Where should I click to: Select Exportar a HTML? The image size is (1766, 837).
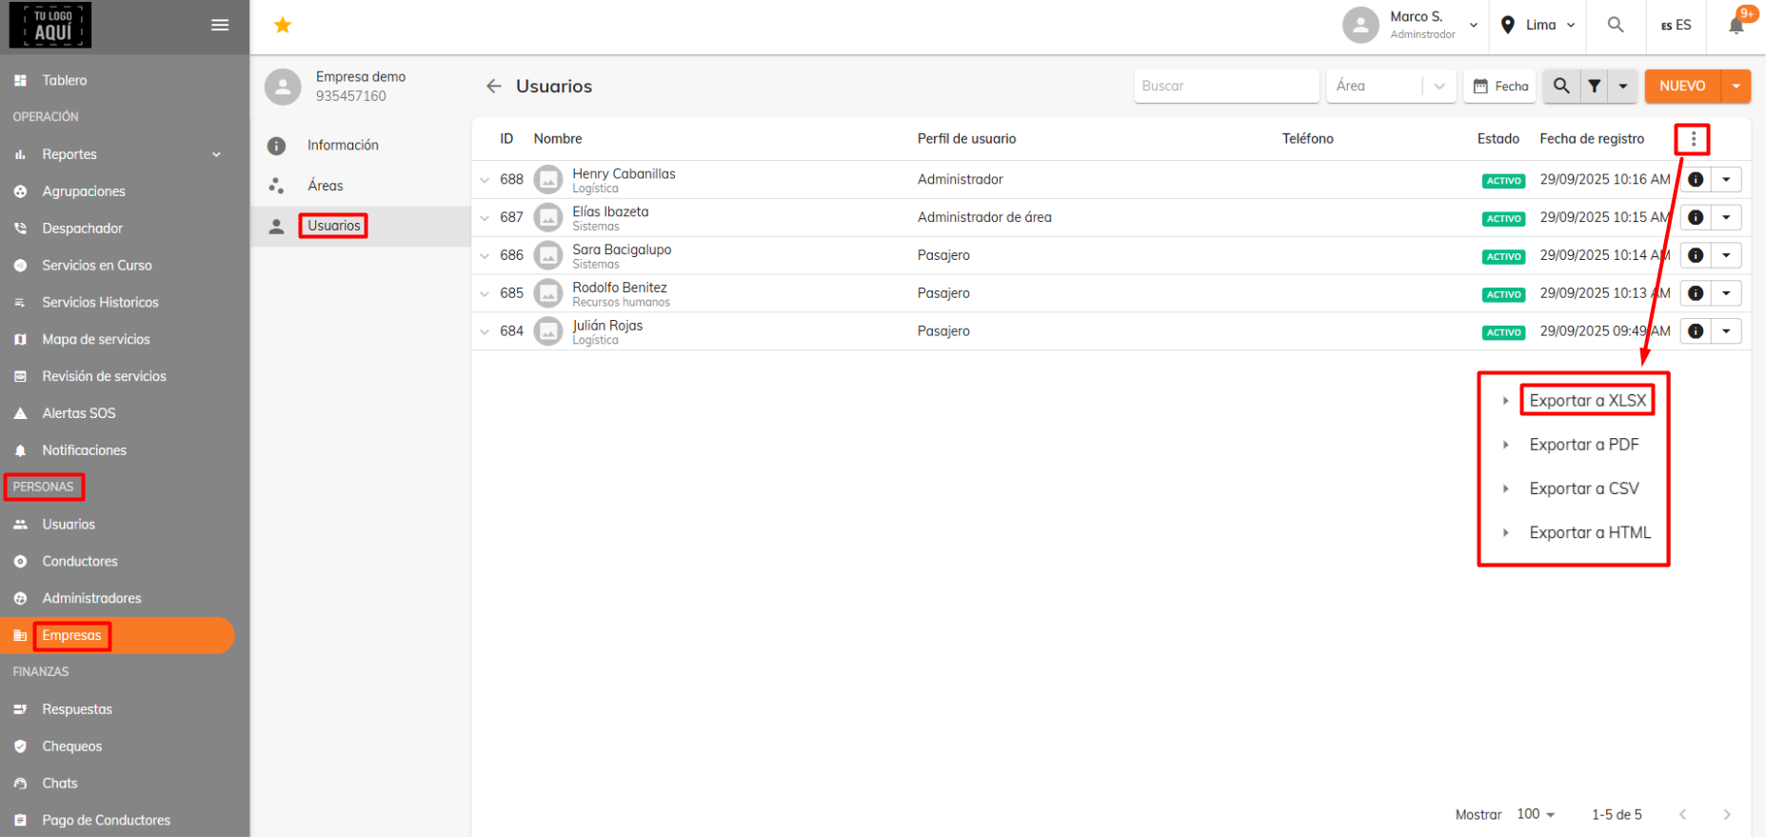pyautogui.click(x=1590, y=532)
